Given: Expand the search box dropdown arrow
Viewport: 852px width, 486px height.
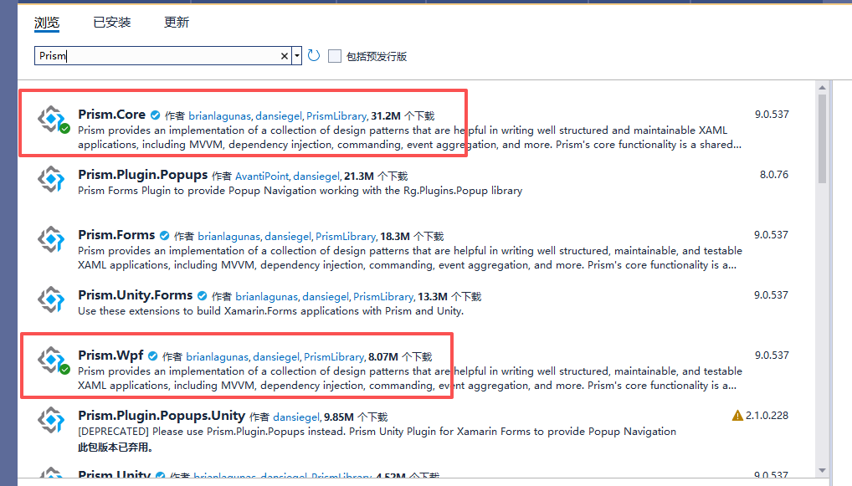Looking at the screenshot, I should [296, 56].
